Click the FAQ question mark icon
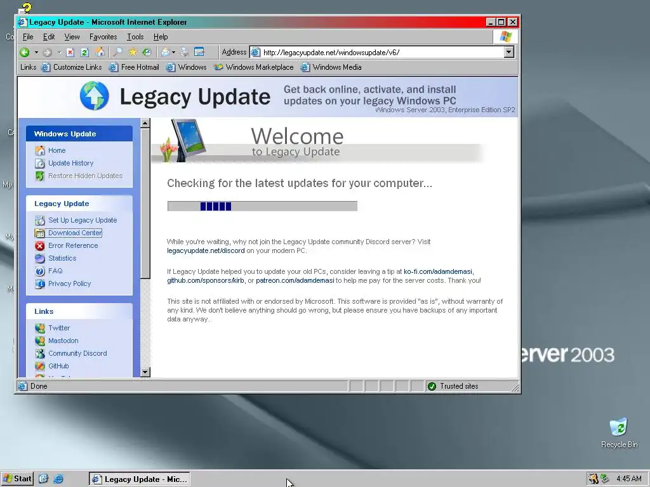650x487 pixels. coord(40,271)
